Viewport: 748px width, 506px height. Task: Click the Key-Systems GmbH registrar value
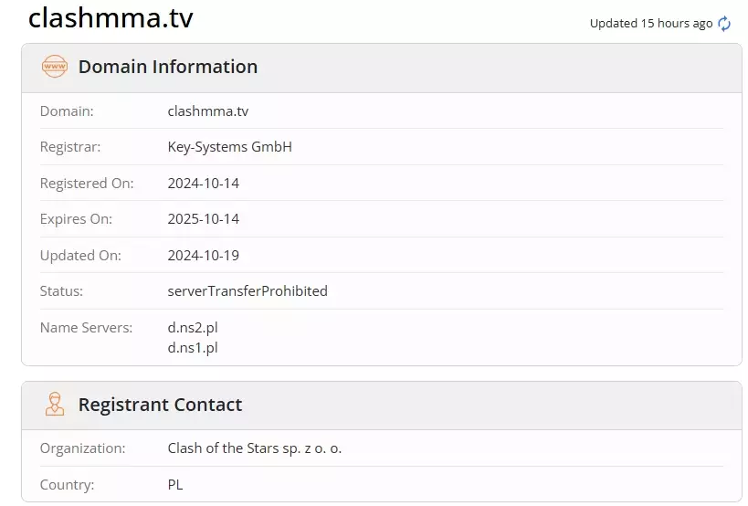[229, 147]
